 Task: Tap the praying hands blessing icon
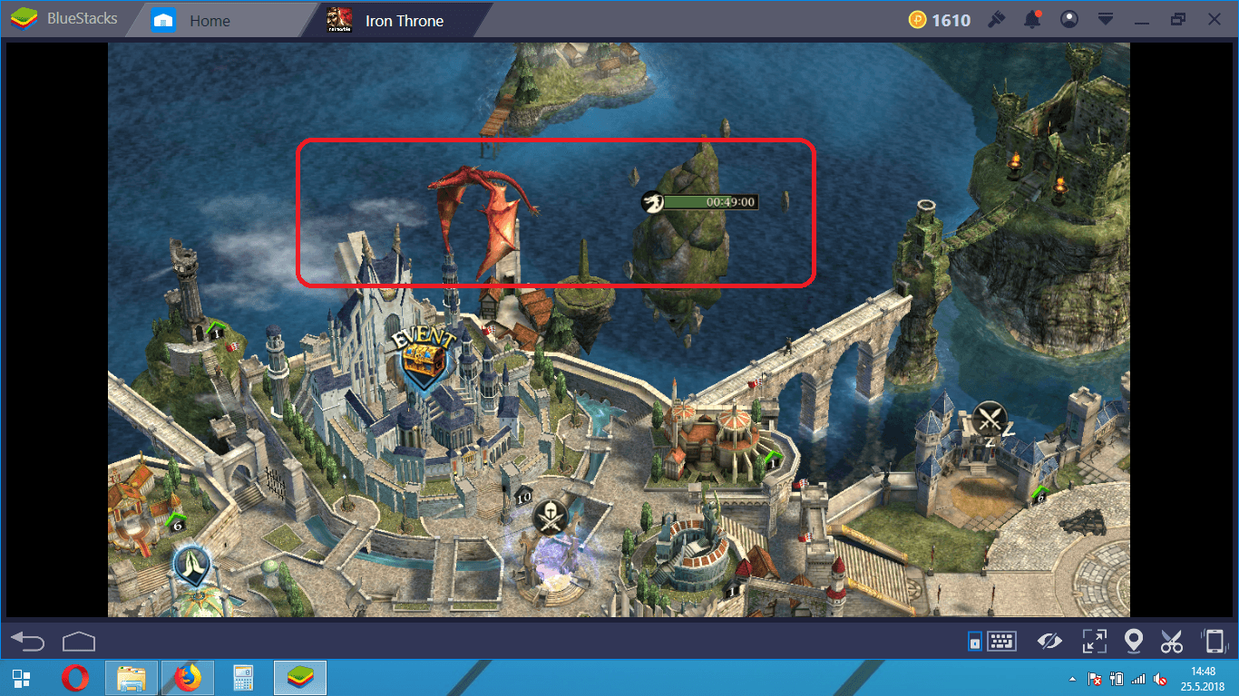192,566
